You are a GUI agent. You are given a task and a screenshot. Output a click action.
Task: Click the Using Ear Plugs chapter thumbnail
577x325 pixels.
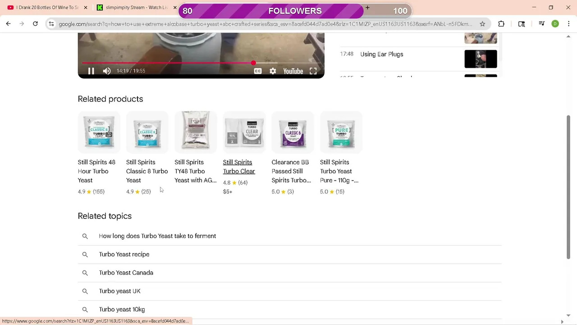[x=481, y=59]
